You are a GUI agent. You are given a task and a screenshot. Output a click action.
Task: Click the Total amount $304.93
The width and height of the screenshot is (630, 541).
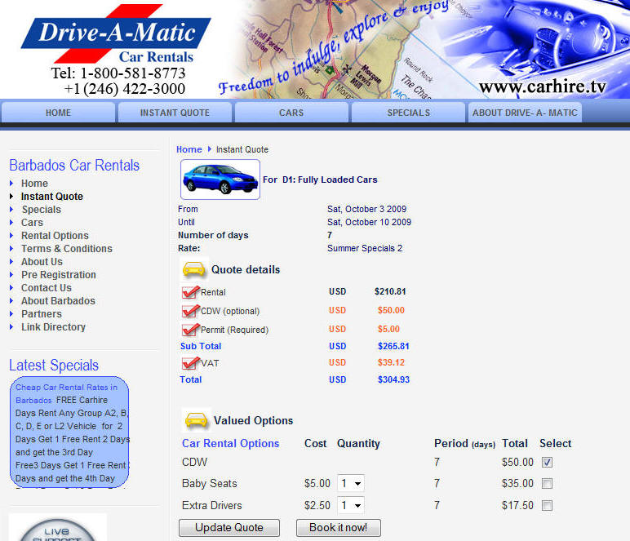(393, 379)
